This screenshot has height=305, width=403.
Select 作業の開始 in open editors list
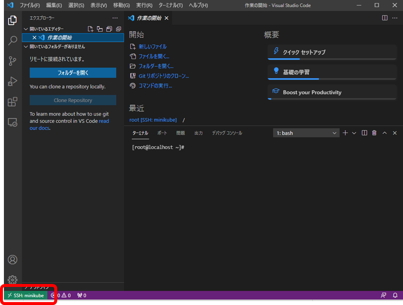pos(73,38)
